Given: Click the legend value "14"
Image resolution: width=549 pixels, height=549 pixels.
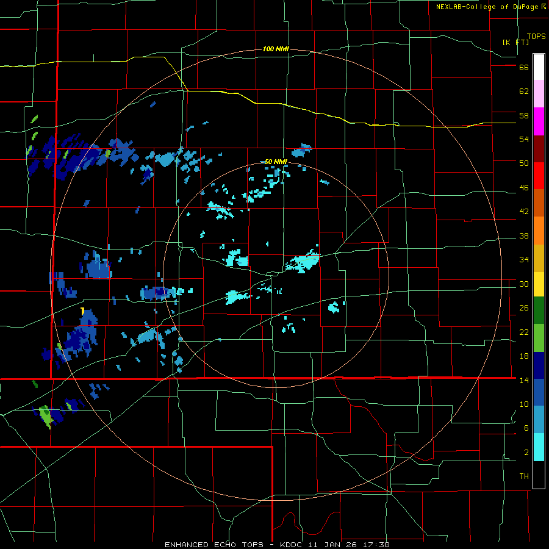Looking at the screenshot, I should 524,380.
